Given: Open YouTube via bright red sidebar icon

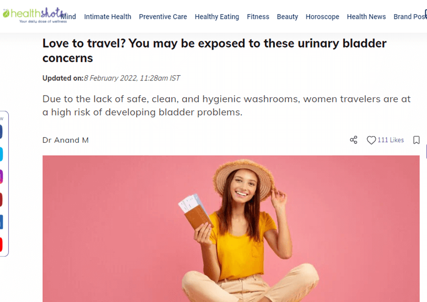Looking at the screenshot, I should pos(1,245).
